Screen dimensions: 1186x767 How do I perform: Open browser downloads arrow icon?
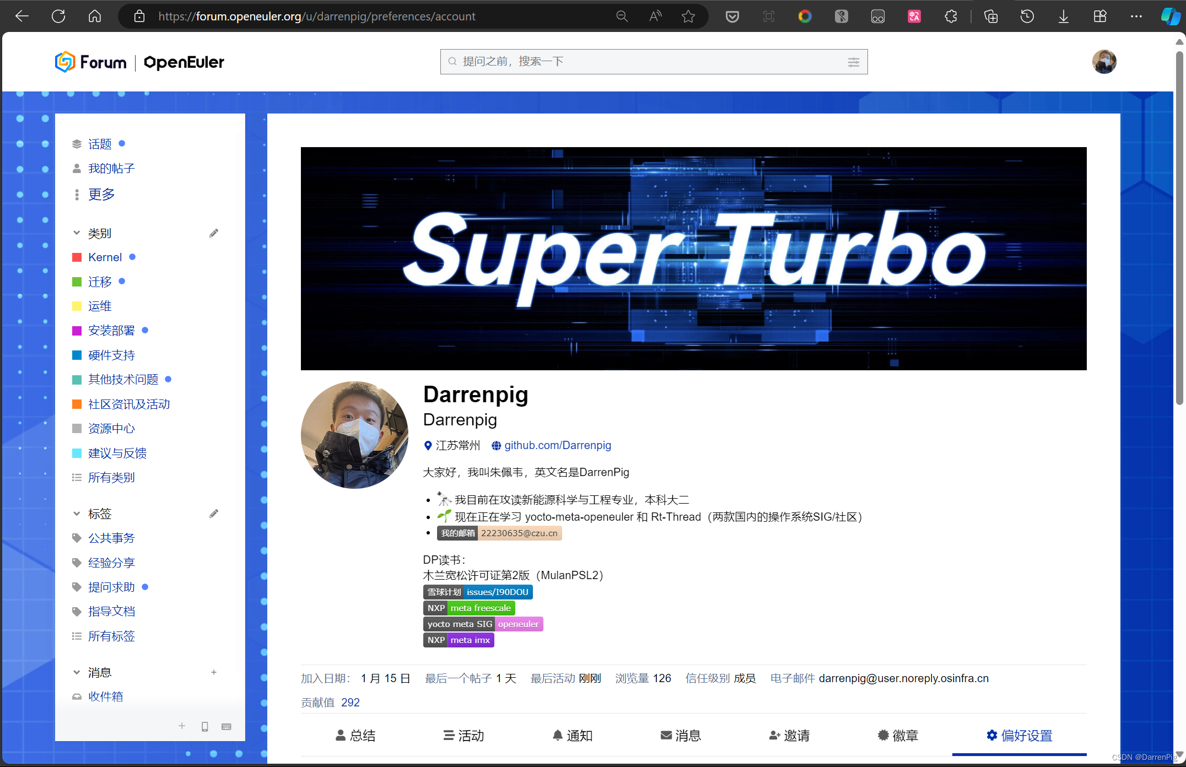coord(1064,17)
